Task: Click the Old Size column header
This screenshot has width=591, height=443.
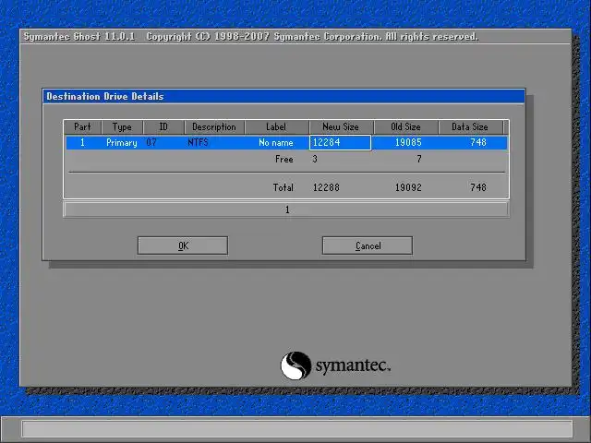Action: [x=405, y=127]
